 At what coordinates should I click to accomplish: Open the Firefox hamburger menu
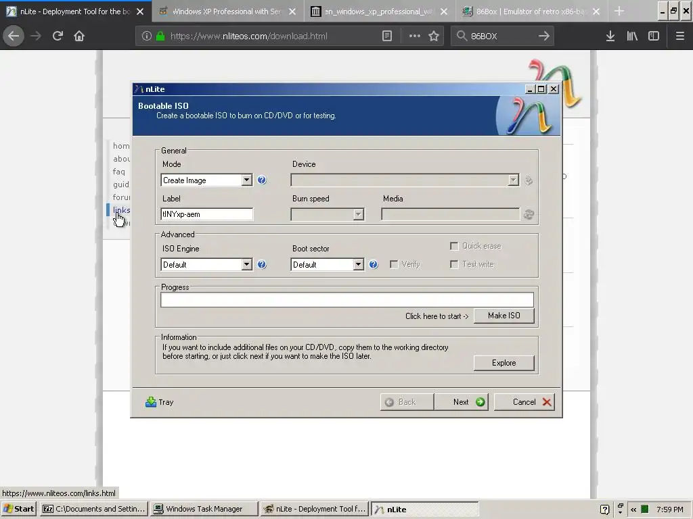coord(680,36)
